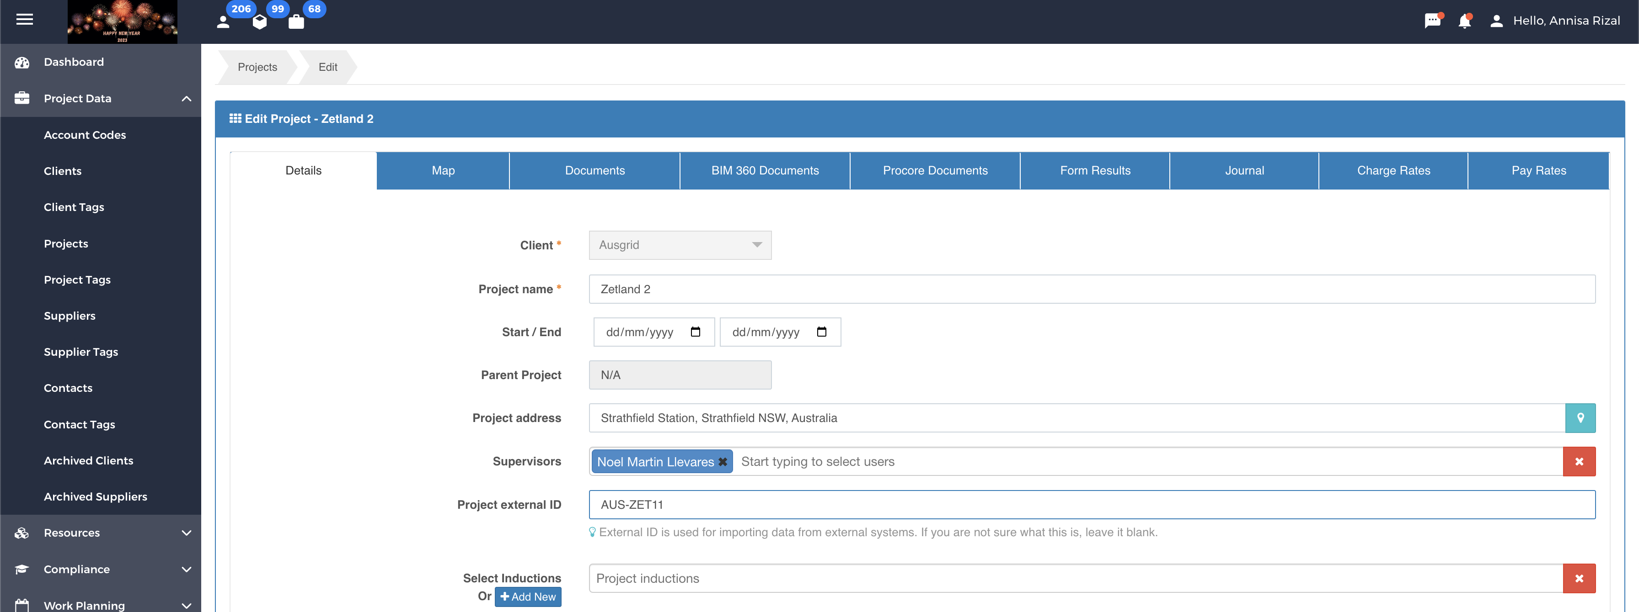Remove Noel Martin Llevares supervisor tag

click(723, 462)
